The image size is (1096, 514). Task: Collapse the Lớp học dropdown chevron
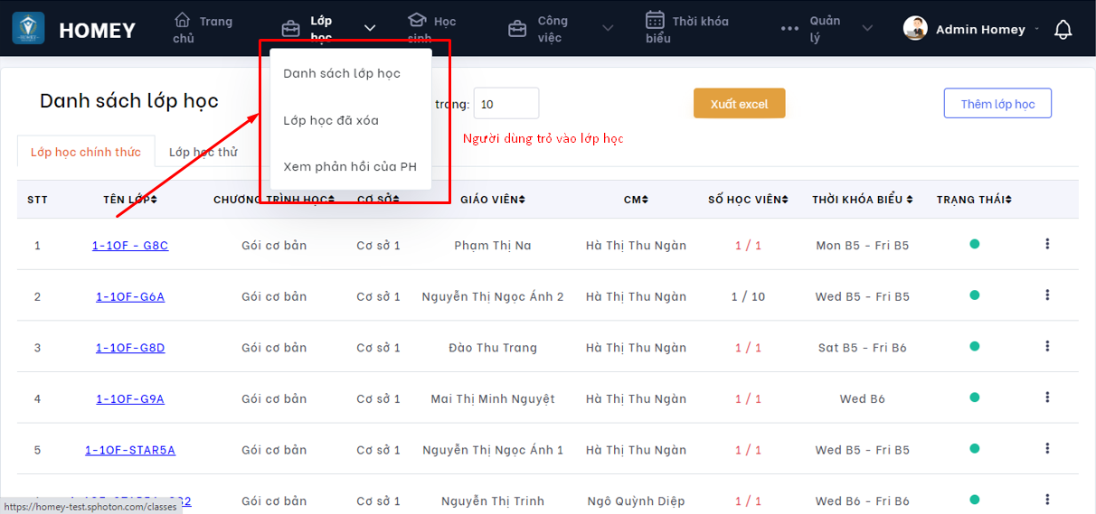[x=370, y=29]
